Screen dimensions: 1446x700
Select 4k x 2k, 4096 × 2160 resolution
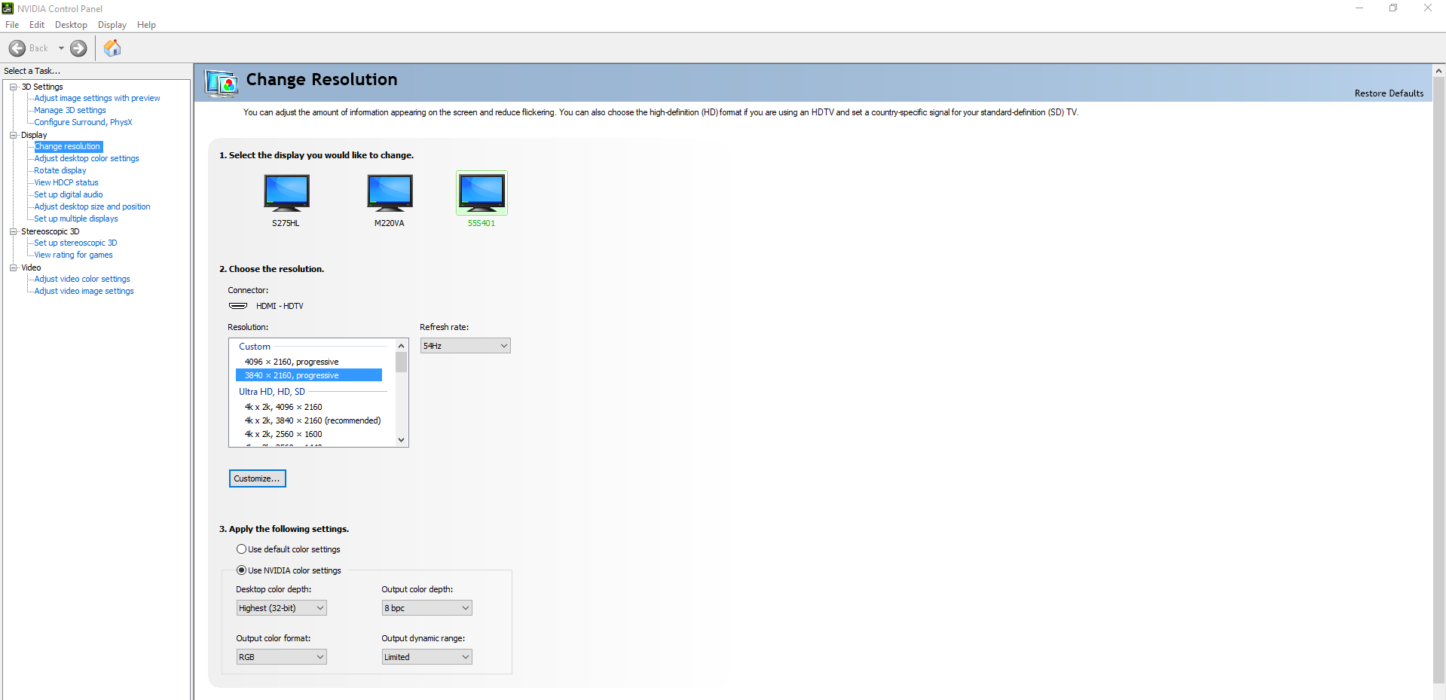(283, 407)
